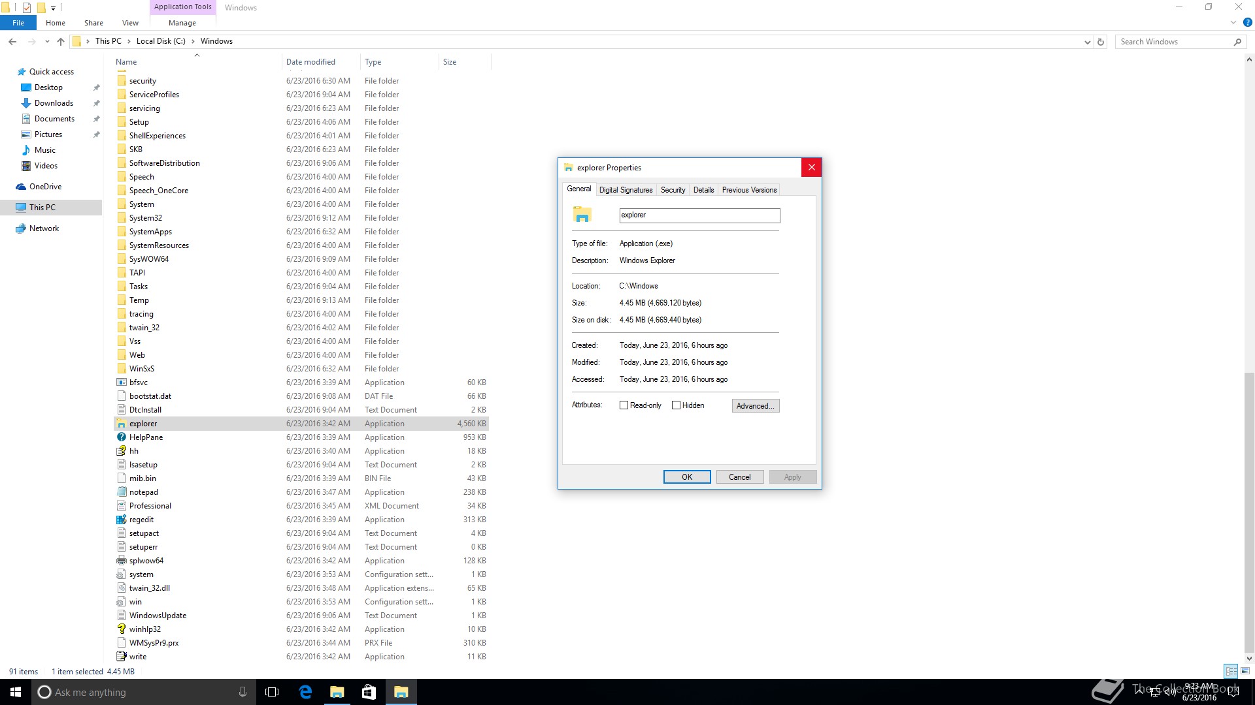Select the bootstat.dat file
The width and height of the screenshot is (1255, 705).
pyautogui.click(x=301, y=396)
